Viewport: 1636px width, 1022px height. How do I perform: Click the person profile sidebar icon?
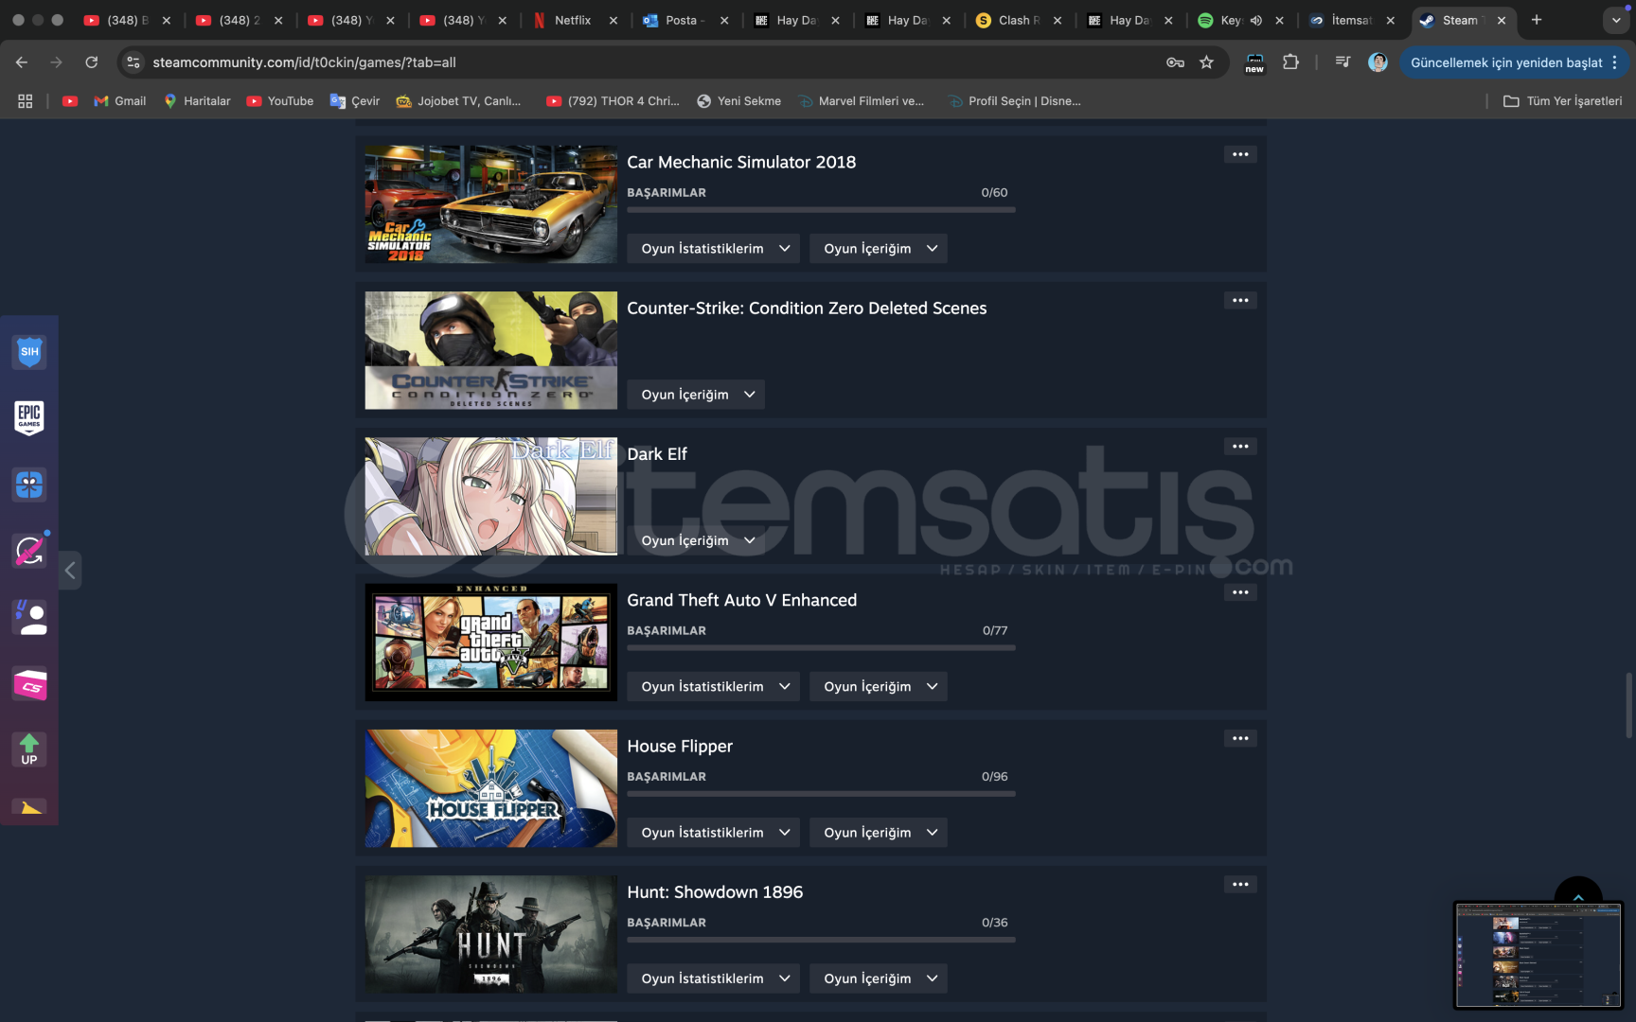(29, 617)
